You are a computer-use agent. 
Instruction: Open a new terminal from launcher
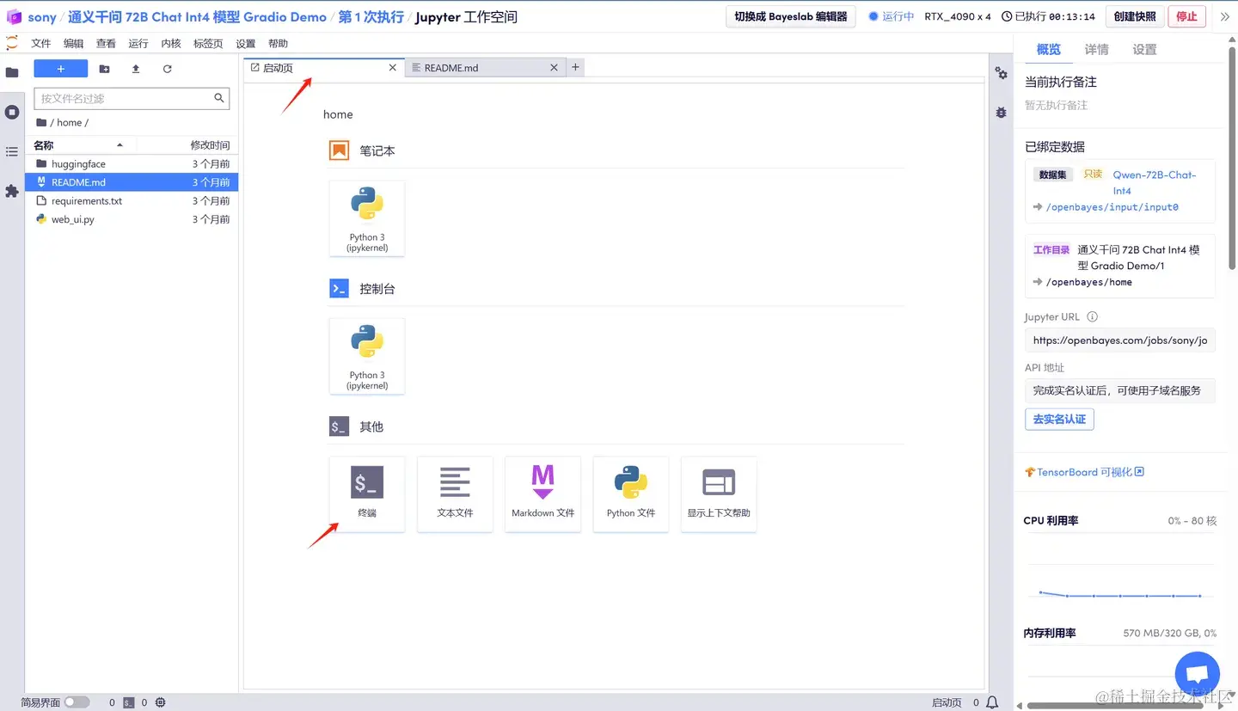(367, 493)
